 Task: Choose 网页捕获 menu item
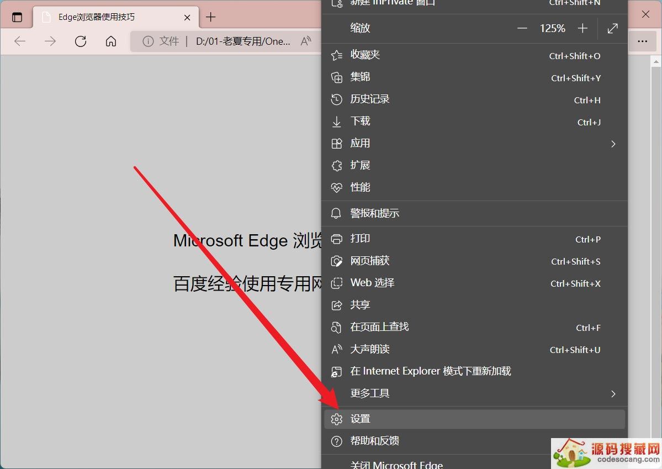click(369, 261)
